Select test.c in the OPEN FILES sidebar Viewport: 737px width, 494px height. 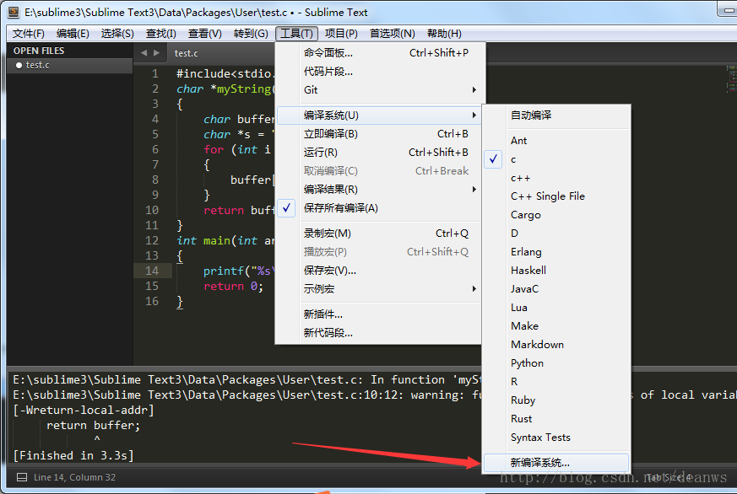(69, 65)
